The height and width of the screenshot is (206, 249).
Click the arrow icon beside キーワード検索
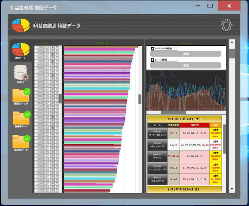153,49
